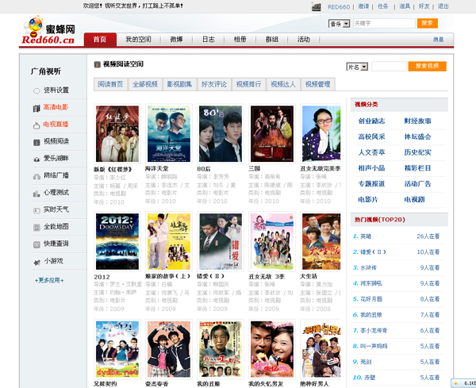Screen dimensions: 476x388
Task: Click the 蜜蜂网 Red660.cn bee logo
Action: click(x=48, y=30)
